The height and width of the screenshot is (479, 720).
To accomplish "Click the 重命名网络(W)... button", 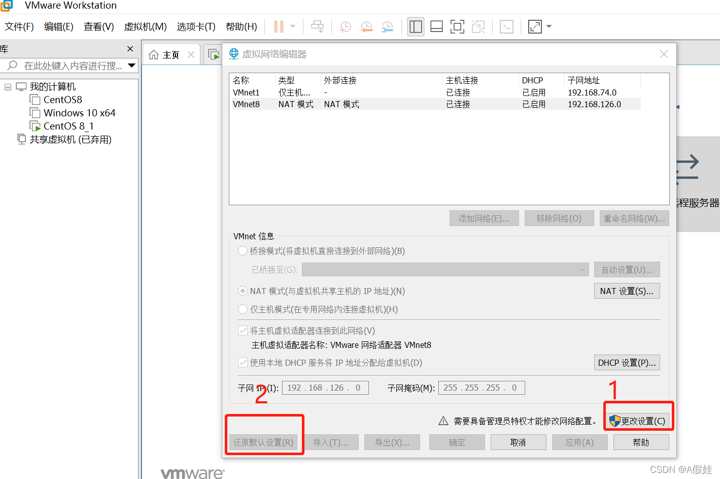I will (634, 218).
